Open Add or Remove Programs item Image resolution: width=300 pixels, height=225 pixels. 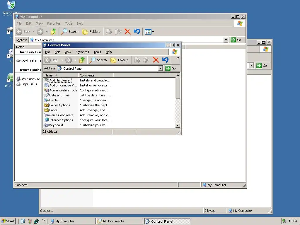(x=61, y=85)
